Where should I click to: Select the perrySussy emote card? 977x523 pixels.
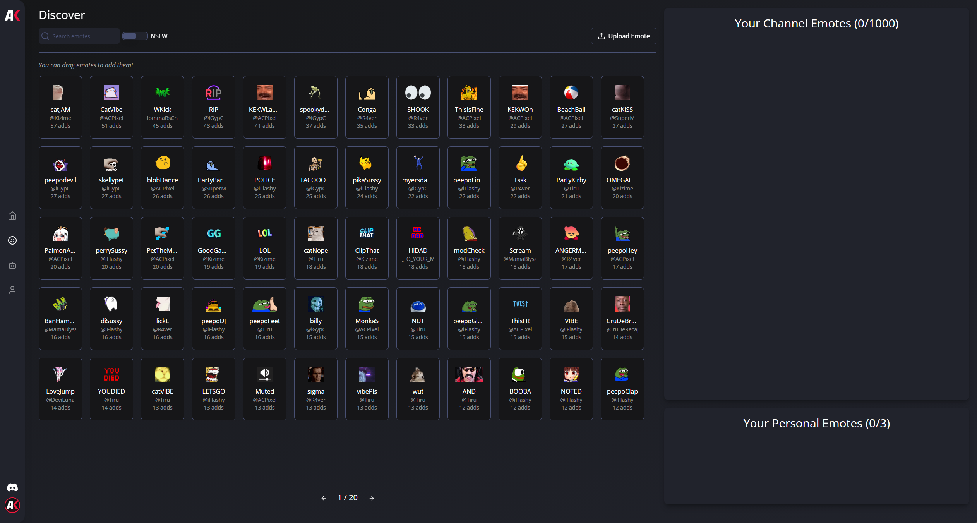pyautogui.click(x=111, y=248)
